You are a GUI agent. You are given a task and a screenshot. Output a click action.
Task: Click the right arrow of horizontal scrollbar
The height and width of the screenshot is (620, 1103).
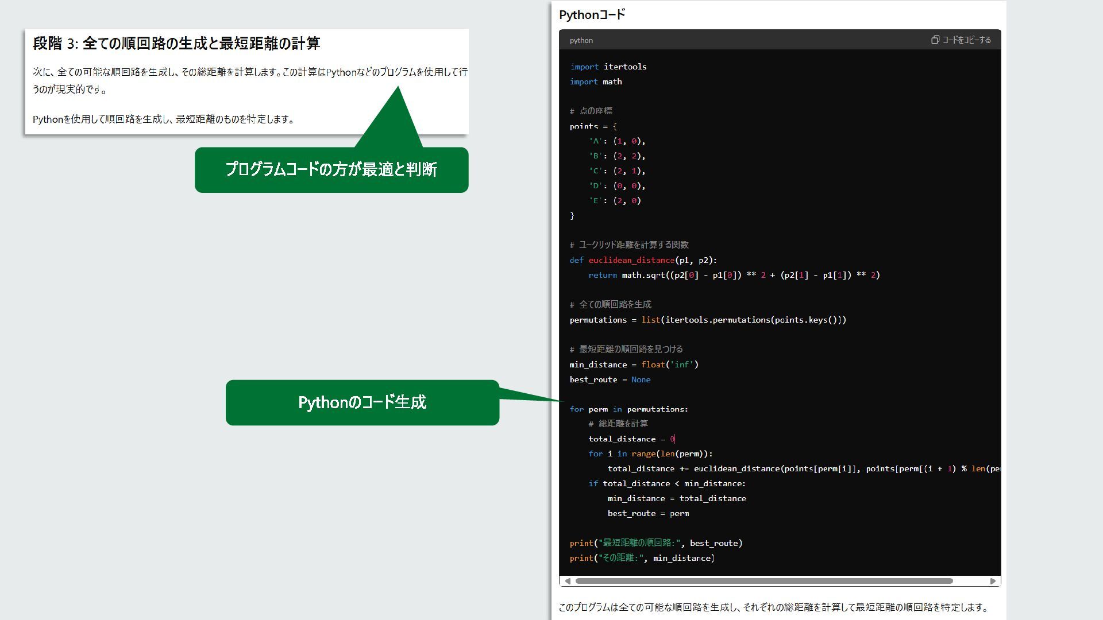[x=993, y=581]
